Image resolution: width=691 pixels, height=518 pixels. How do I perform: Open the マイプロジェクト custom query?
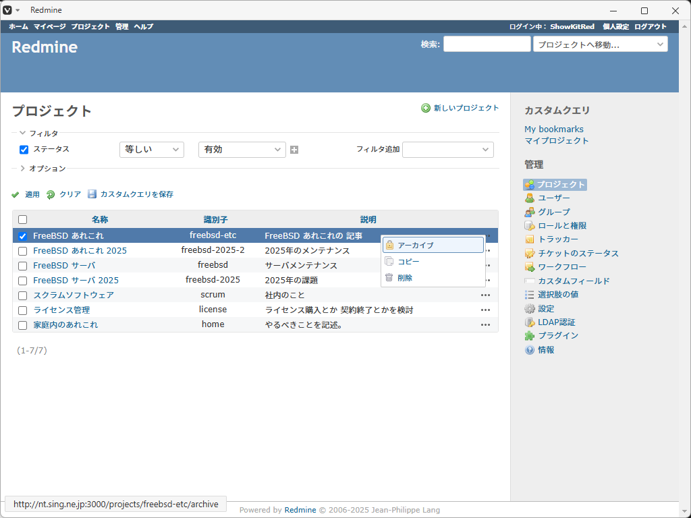557,140
